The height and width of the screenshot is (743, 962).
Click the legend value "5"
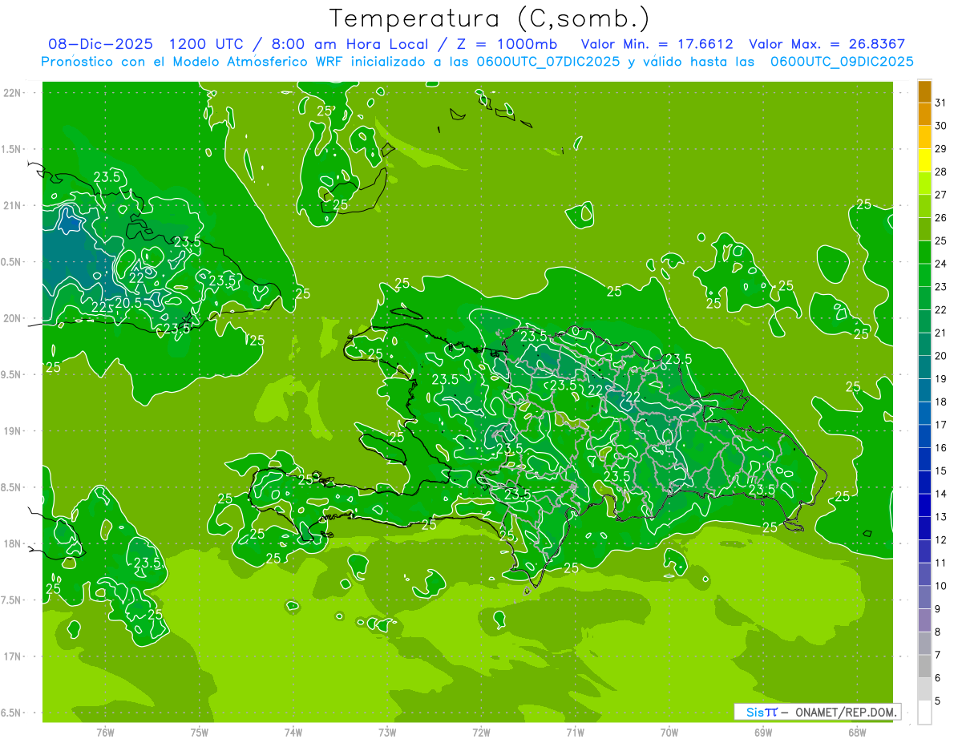[x=937, y=701]
